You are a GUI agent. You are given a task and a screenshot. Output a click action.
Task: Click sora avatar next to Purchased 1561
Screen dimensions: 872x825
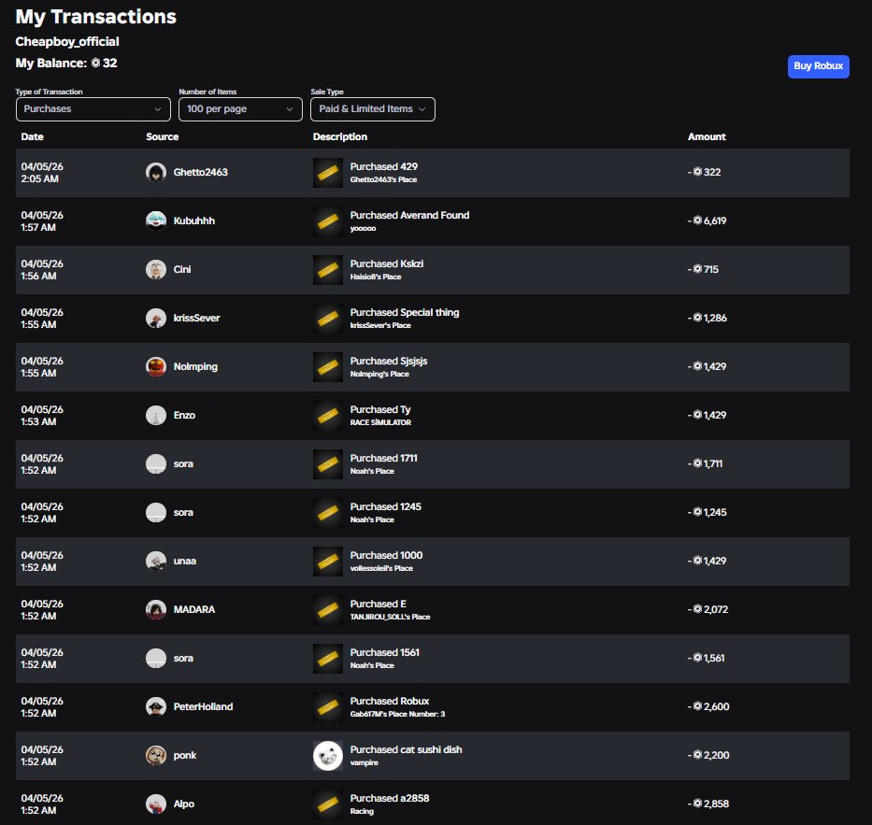click(x=156, y=658)
